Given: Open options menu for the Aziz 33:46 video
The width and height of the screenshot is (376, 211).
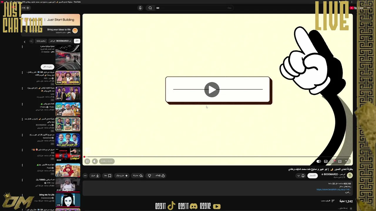Looking at the screenshot, I should pyautogui.click(x=22, y=72).
